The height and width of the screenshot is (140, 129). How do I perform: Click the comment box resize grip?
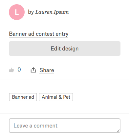[x=118, y=130]
